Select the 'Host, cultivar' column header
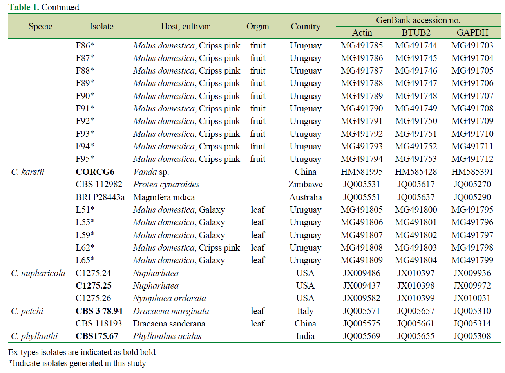The width and height of the screenshot is (505, 373). [x=185, y=26]
